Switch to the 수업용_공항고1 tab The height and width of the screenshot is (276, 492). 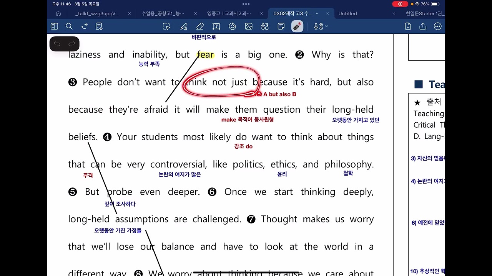163,13
